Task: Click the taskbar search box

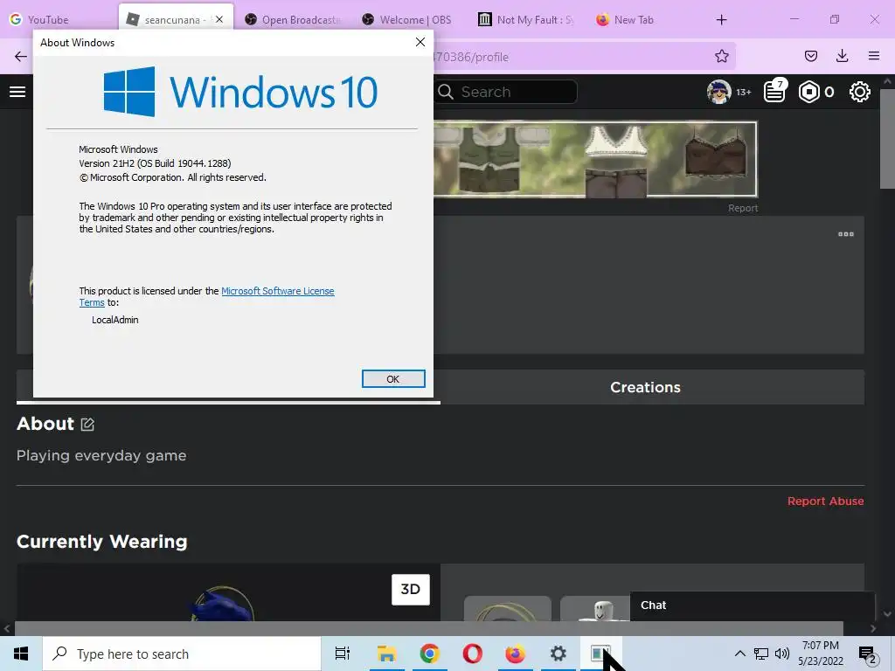Action: (x=182, y=654)
